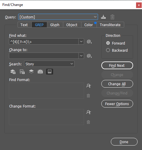Open the Query dropdown
This screenshot has height=150, width=142.
point(58,17)
